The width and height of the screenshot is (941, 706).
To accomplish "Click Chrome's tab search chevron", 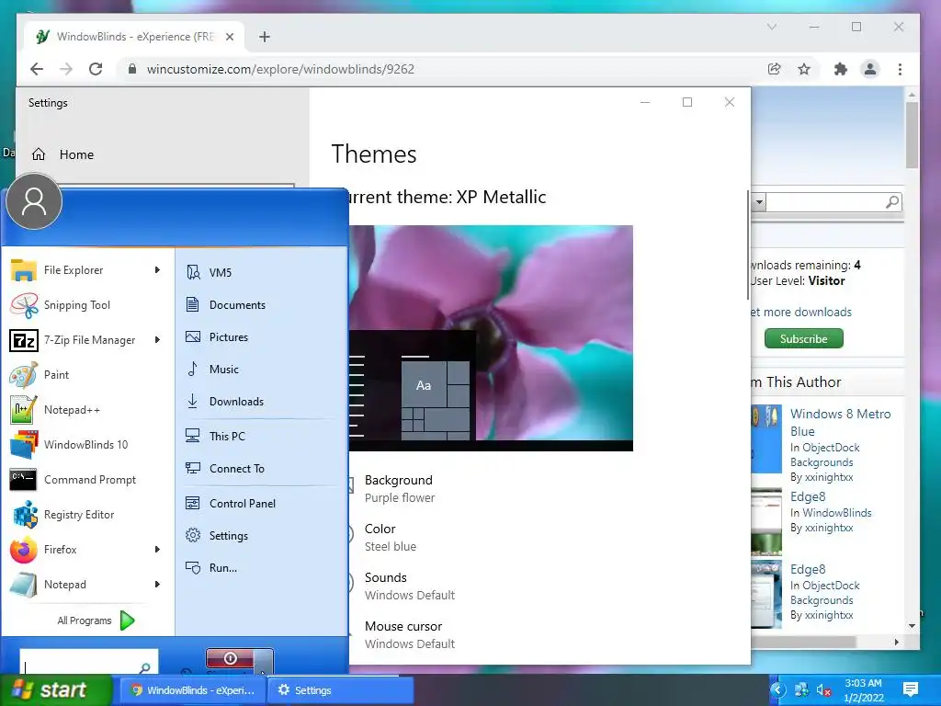I will 772,27.
